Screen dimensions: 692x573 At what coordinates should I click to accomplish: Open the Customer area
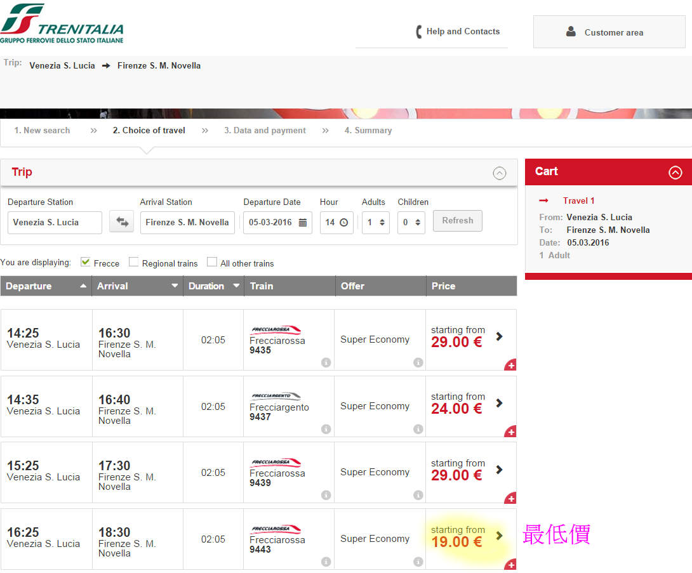pyautogui.click(x=609, y=32)
